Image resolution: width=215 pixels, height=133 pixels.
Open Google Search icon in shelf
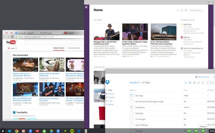coord(58,131)
